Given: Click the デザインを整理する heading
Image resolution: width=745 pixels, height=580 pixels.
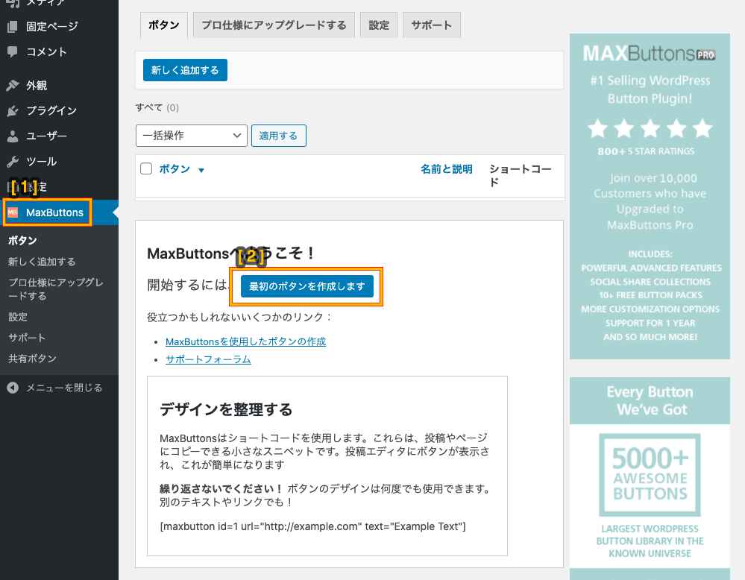Looking at the screenshot, I should pyautogui.click(x=226, y=409).
